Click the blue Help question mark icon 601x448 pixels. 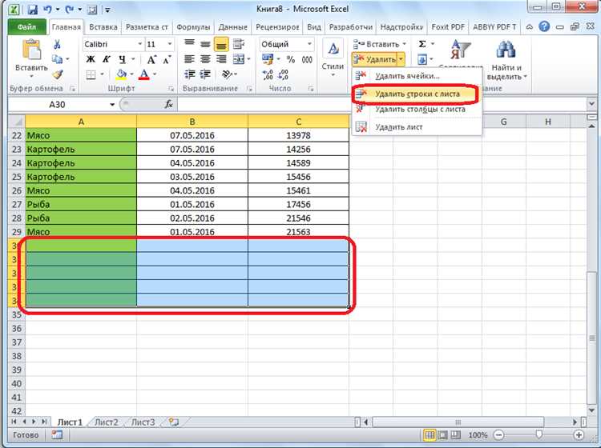coord(544,26)
